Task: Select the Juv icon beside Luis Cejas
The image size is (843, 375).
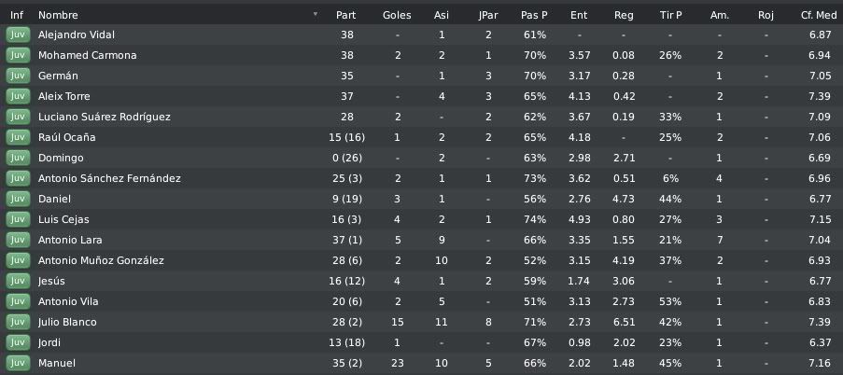Action: pos(18,219)
